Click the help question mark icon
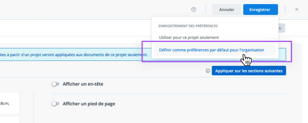308x123 pixels. tap(193, 10)
